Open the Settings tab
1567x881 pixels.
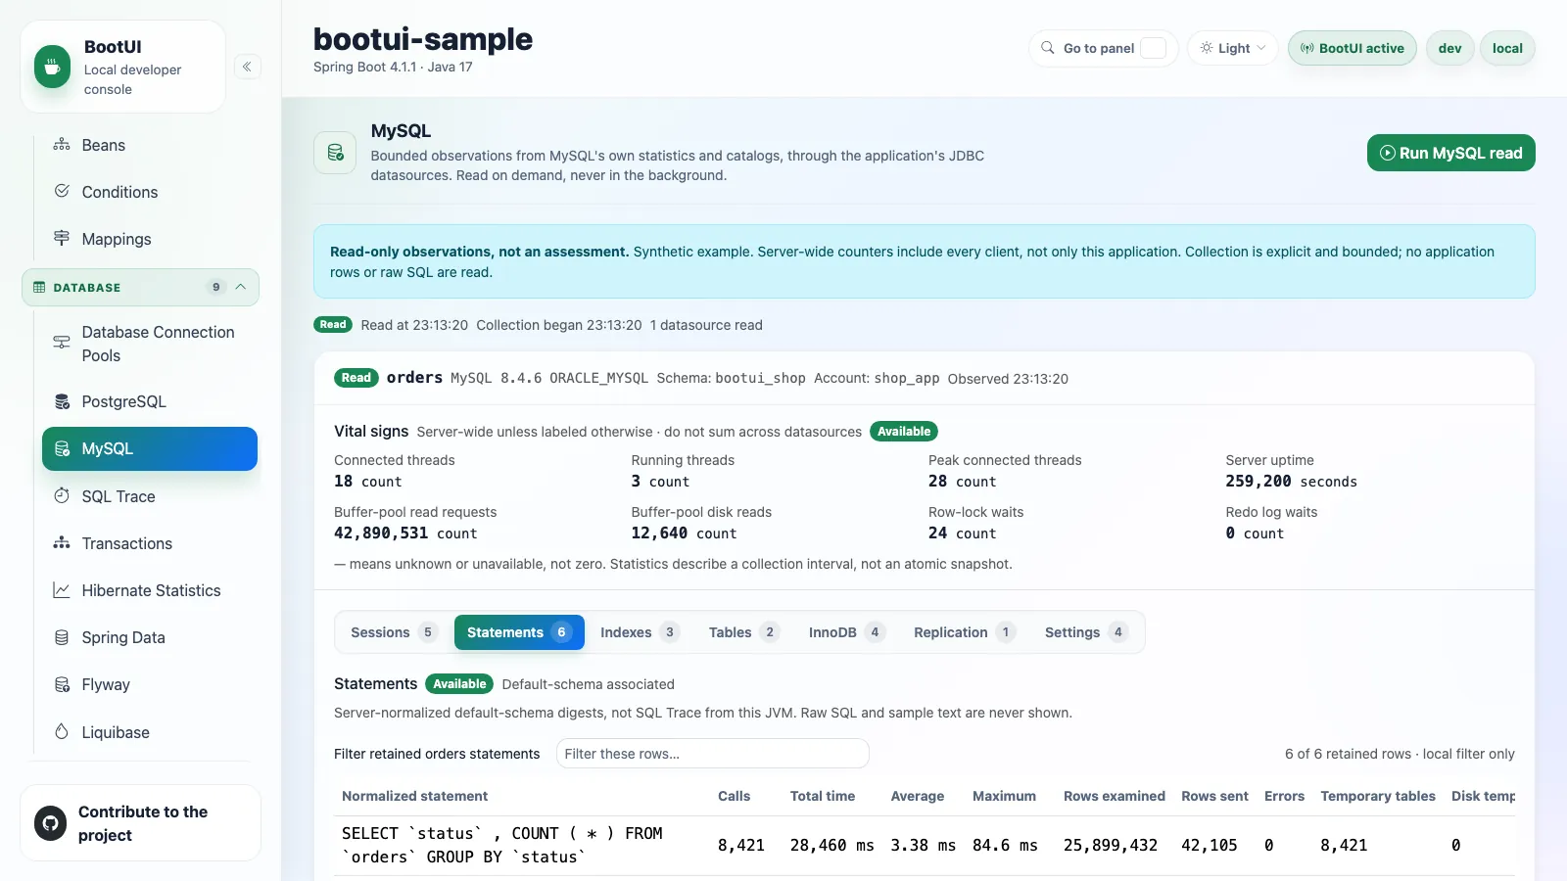tap(1086, 632)
